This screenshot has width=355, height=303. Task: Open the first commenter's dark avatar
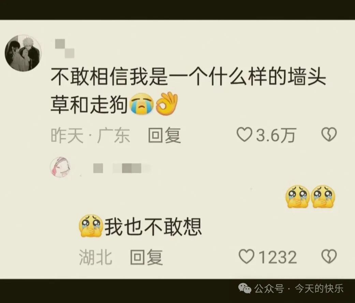[x=23, y=53]
